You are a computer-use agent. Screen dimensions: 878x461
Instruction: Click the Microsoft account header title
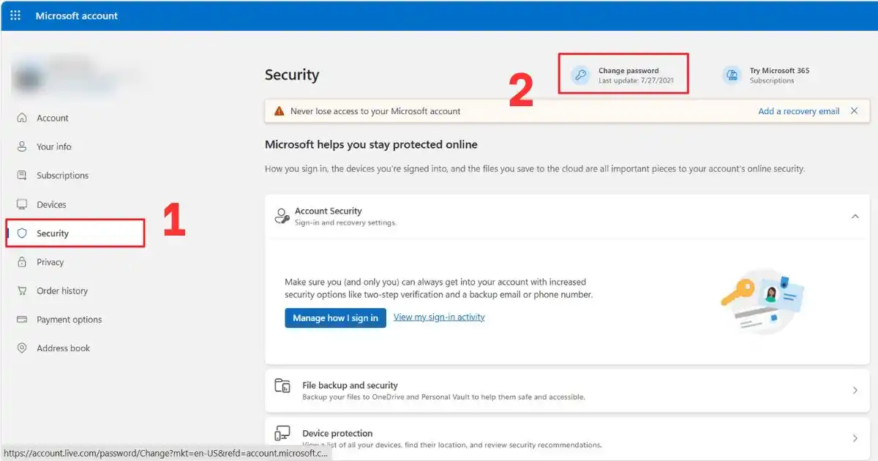point(77,15)
